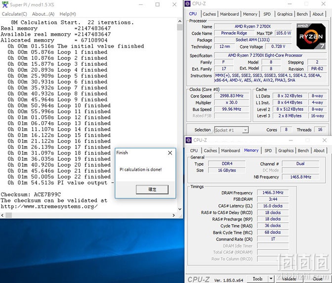Open Graphics tab in lower CPU-Z window

pyautogui.click(x=286, y=150)
